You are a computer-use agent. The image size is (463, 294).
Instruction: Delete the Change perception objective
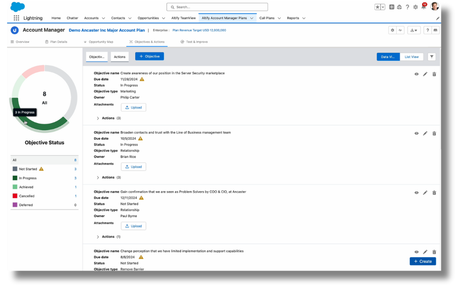(434, 252)
